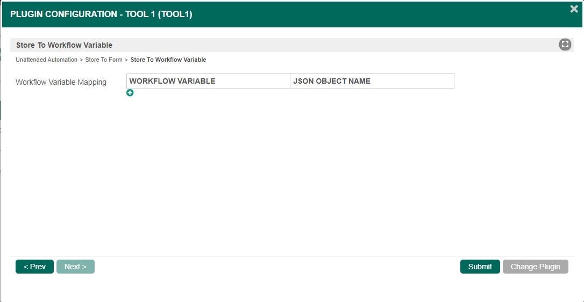584x302 pixels.
Task: Go back with the Prev button
Action: point(34,267)
